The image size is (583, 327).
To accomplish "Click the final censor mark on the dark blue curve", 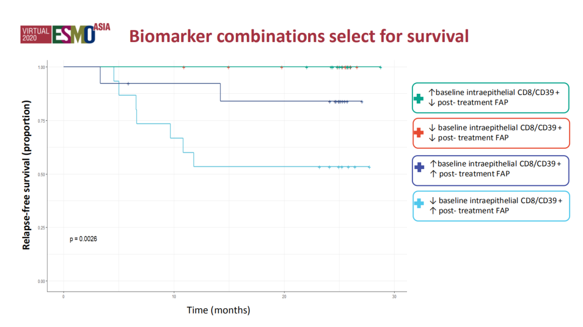I will (362, 101).
